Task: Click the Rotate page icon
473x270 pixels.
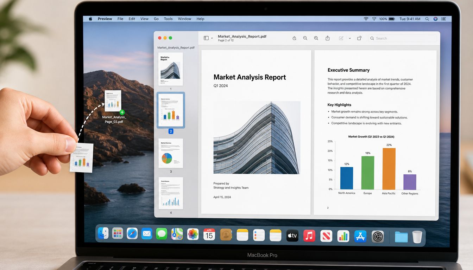Action: (x=359, y=38)
